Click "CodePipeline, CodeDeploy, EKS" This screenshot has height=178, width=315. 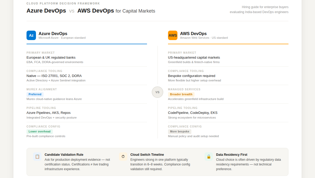tap(193, 113)
